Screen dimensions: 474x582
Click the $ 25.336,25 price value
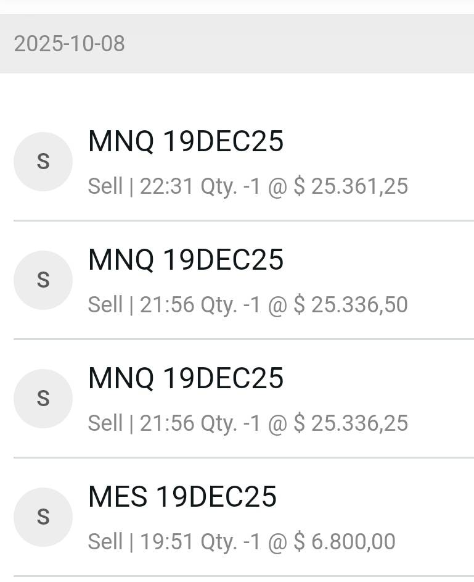(x=351, y=423)
